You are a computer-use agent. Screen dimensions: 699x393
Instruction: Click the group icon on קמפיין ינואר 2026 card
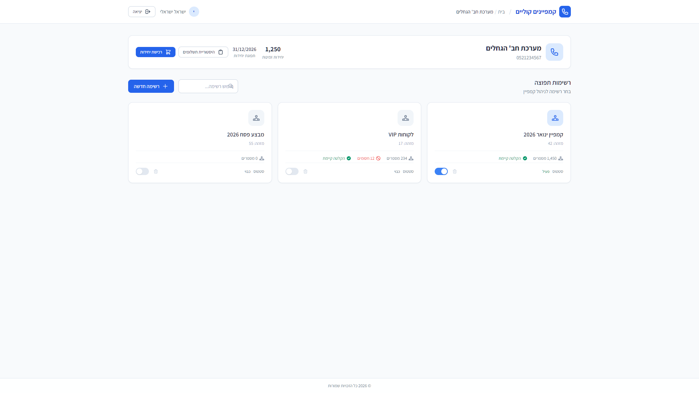pos(555,118)
